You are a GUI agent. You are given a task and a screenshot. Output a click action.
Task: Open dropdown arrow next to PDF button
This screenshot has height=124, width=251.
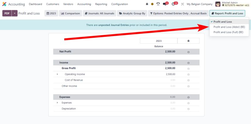pos(14,13)
